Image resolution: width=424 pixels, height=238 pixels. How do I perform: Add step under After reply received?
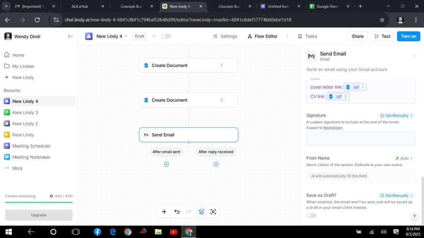tap(216, 164)
